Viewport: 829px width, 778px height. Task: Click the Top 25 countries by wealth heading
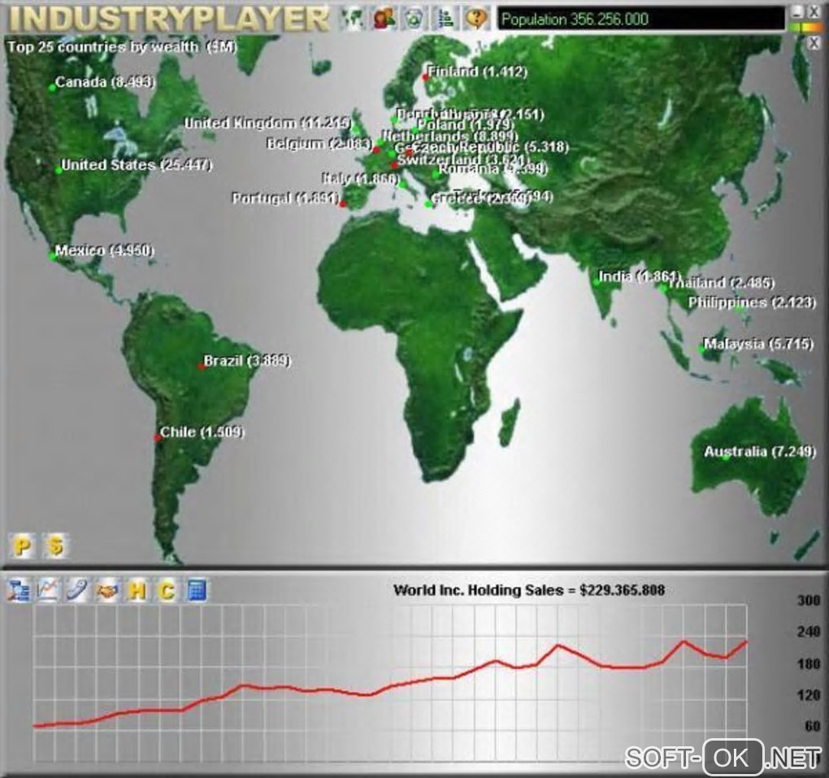click(x=122, y=47)
